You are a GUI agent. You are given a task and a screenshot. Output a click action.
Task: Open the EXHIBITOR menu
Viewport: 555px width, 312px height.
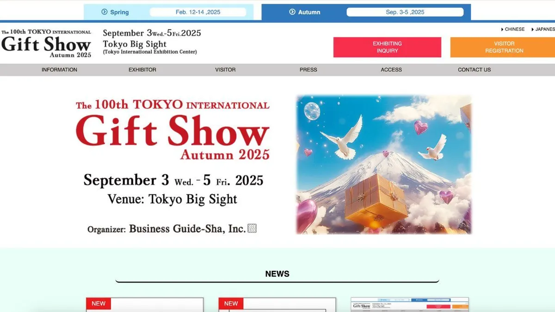click(x=142, y=70)
